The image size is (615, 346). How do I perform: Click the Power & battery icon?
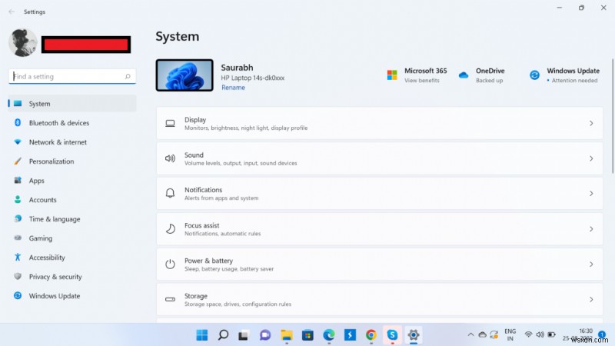click(x=170, y=264)
